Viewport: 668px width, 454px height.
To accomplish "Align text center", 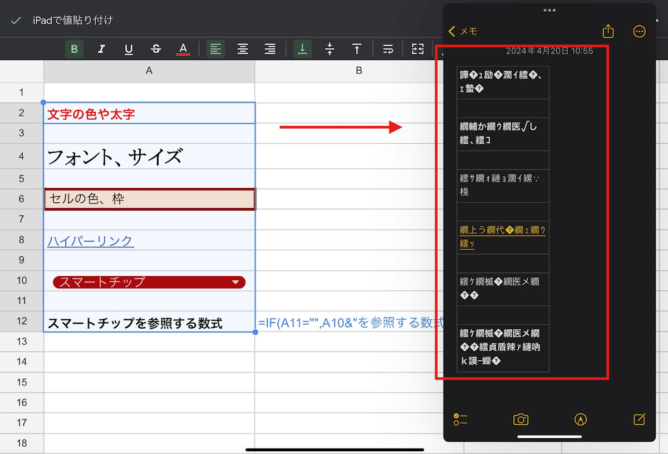I will click(x=243, y=49).
